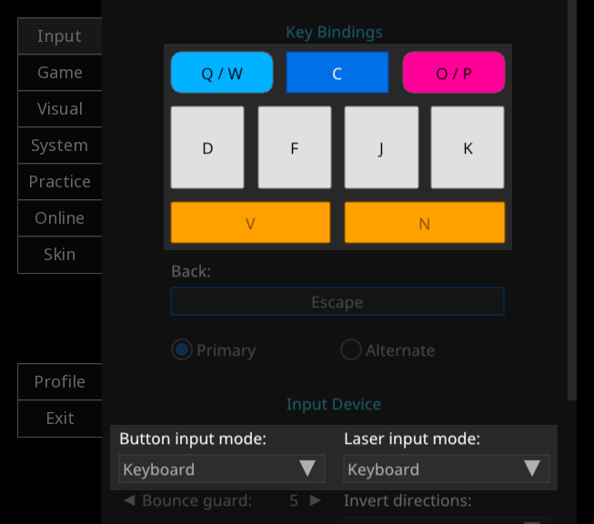The height and width of the screenshot is (524, 594).
Task: Rebind the F key button
Action: 295,147
